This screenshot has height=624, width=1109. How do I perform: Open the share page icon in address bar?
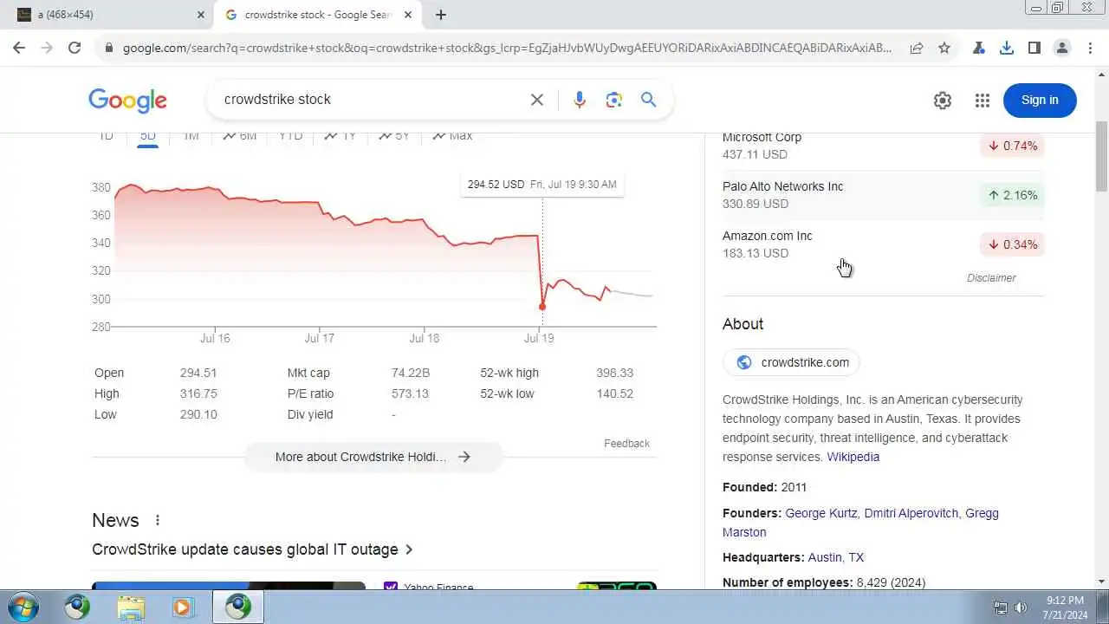[917, 49]
